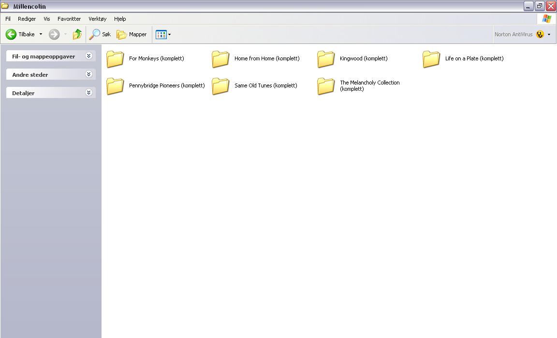Click the green Tilbake back arrow icon

[x=11, y=34]
